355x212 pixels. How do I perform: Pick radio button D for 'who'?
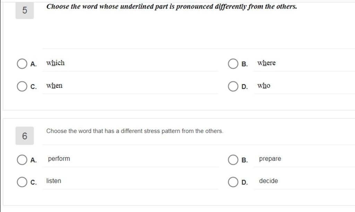(233, 86)
